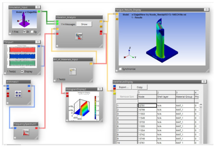Toggle the Sy checkbox in Simulation_Input
216x147 pixels.
coord(32,31)
